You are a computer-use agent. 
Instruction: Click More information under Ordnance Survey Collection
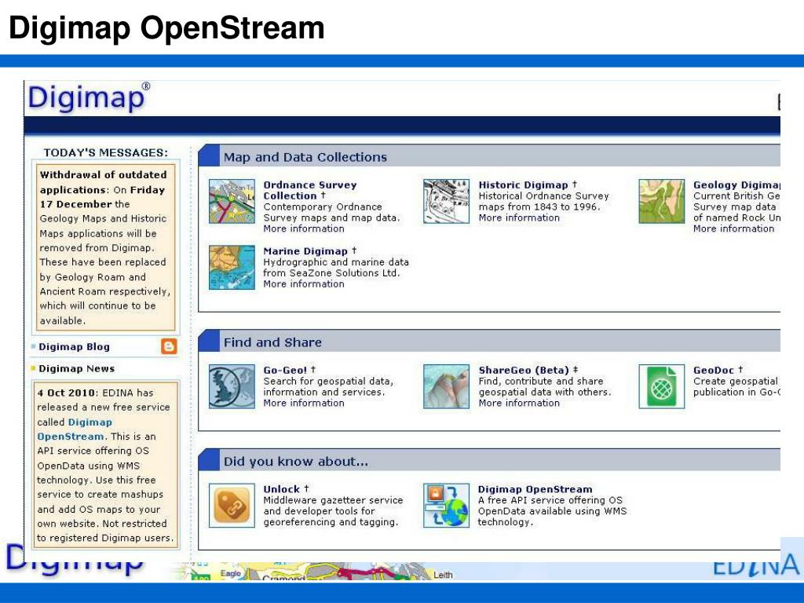tap(303, 229)
